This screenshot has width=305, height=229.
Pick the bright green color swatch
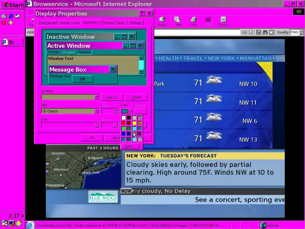click(x=124, y=129)
